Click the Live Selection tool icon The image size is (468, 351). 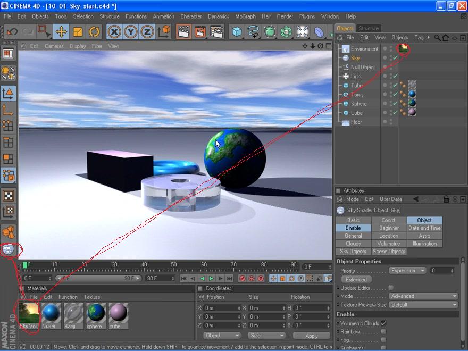tap(45, 31)
